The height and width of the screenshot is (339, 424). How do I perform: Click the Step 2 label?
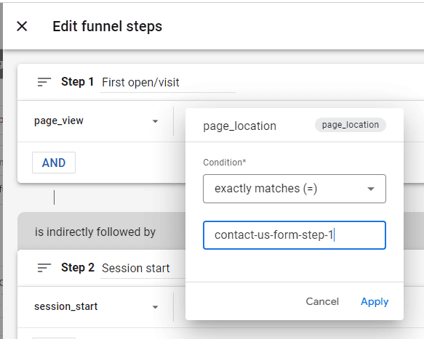(x=78, y=267)
